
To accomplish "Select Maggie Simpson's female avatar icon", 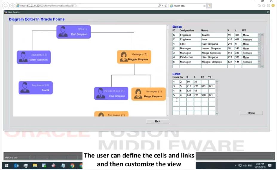I will pos(124,57).
